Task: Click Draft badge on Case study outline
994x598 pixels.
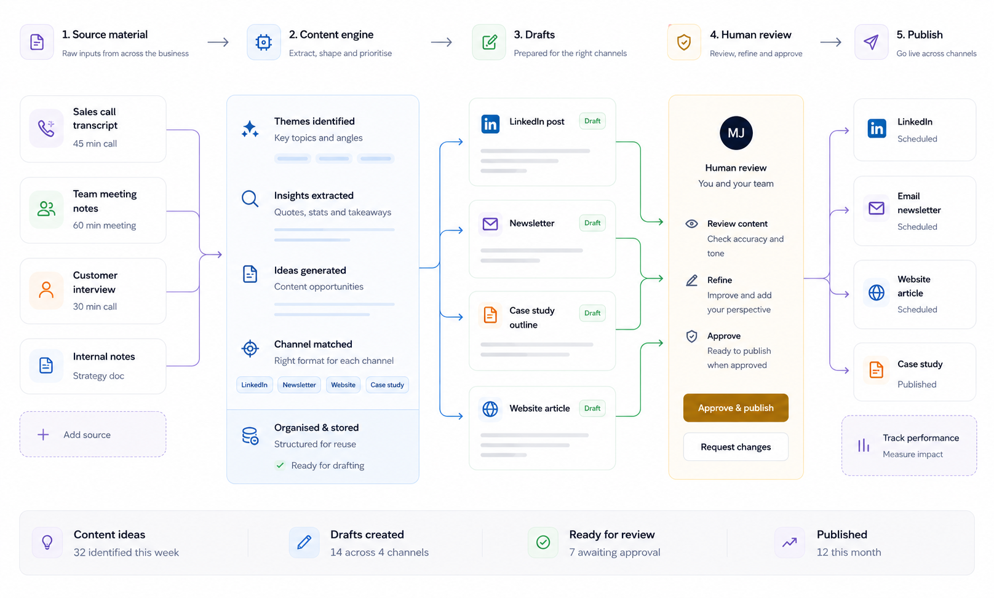Action: 592,313
